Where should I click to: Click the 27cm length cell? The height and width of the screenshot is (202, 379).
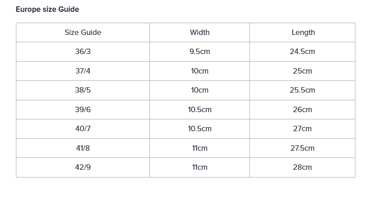(x=303, y=129)
